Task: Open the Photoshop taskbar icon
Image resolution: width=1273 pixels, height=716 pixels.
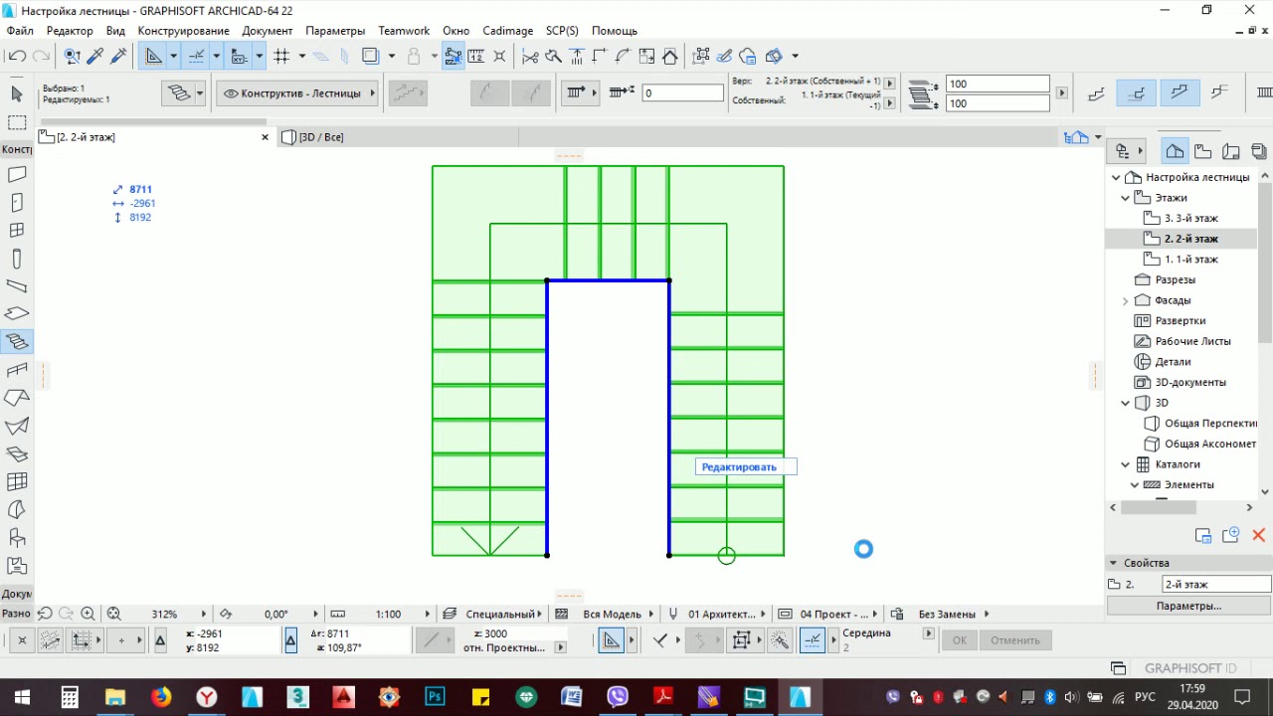Action: pyautogui.click(x=435, y=697)
